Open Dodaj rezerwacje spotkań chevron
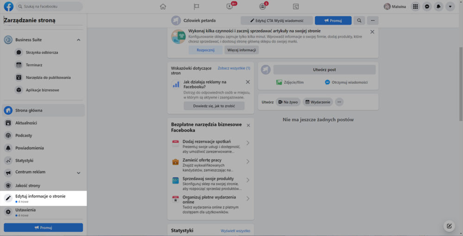Screen dimensions: 463x236 (248, 143)
